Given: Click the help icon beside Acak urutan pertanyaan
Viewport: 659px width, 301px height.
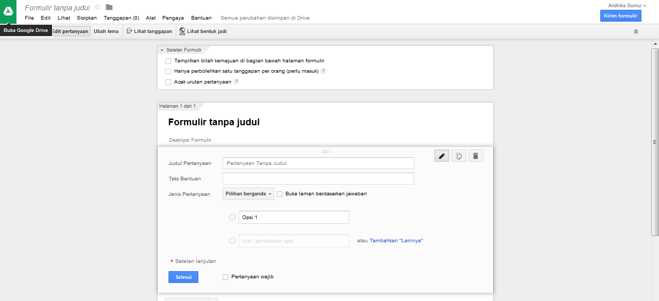Looking at the screenshot, I should pyautogui.click(x=236, y=81).
